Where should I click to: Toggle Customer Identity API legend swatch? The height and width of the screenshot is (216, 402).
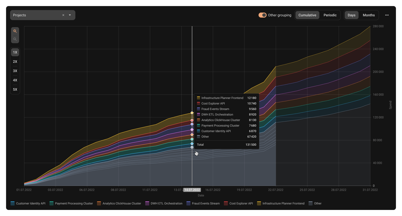13,203
